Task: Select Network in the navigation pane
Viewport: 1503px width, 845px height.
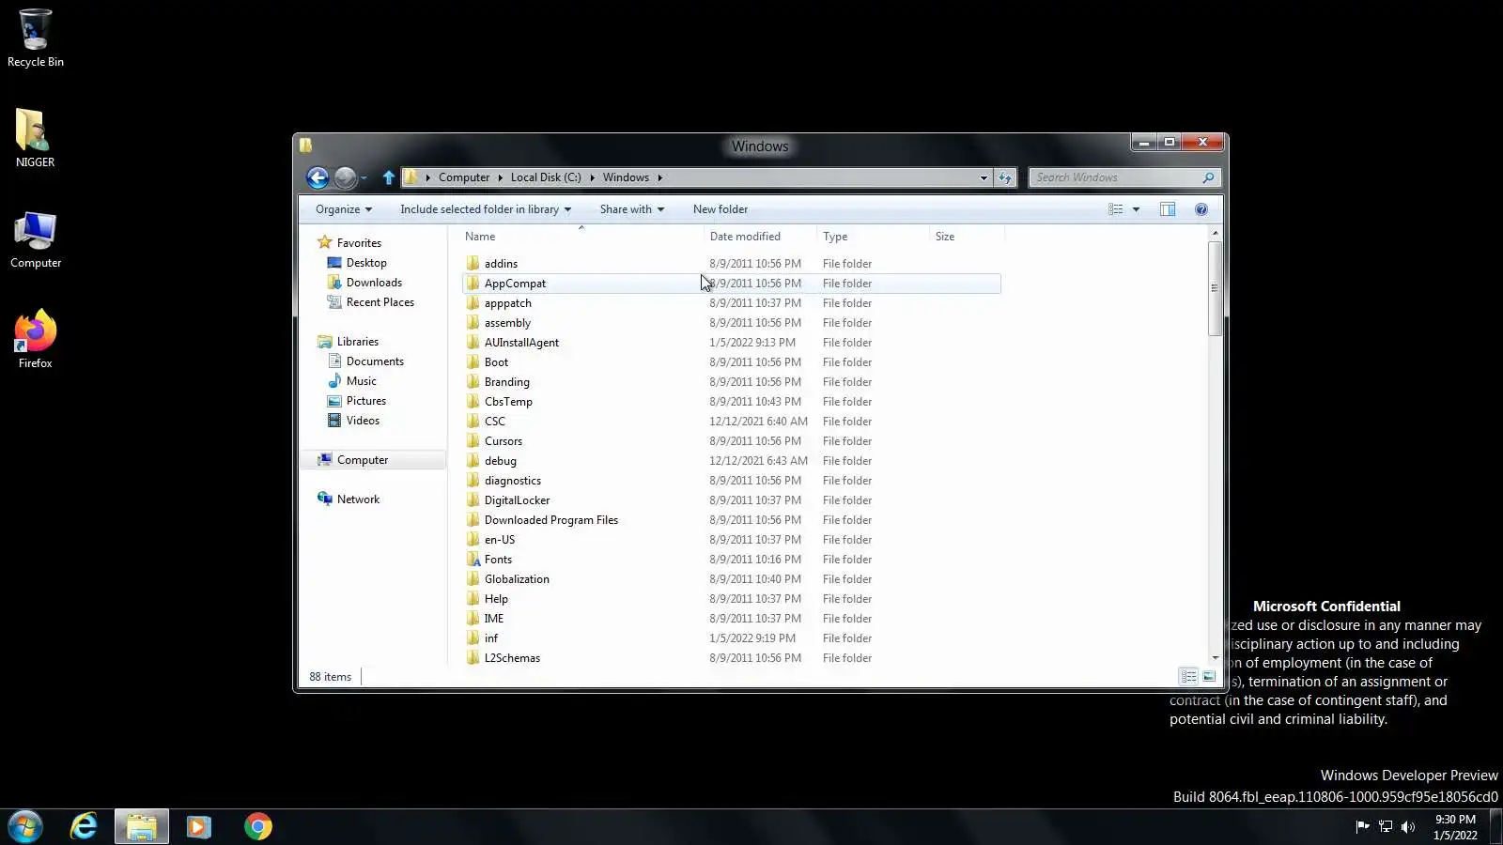Action: pos(358,499)
